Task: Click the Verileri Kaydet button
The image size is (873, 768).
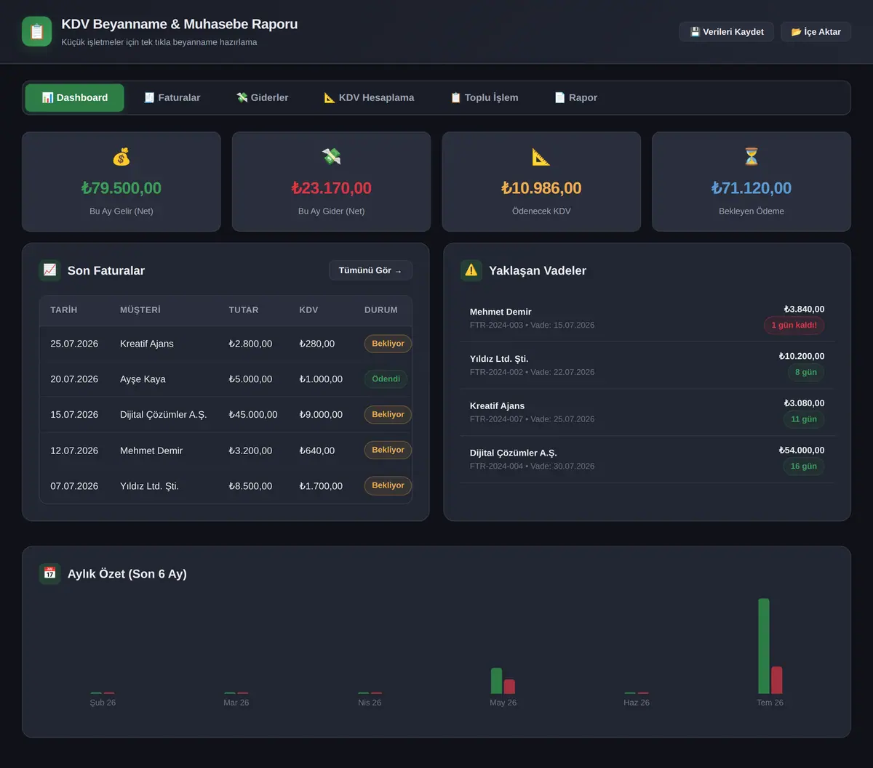Action: [x=727, y=32]
